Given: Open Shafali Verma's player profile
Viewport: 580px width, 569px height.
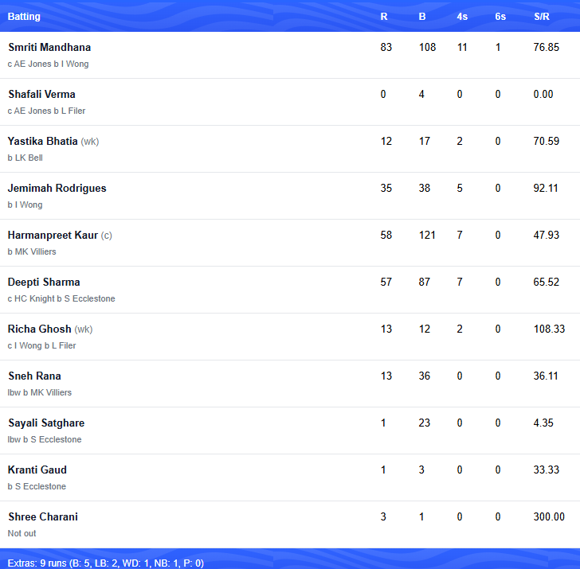Looking at the screenshot, I should (41, 94).
